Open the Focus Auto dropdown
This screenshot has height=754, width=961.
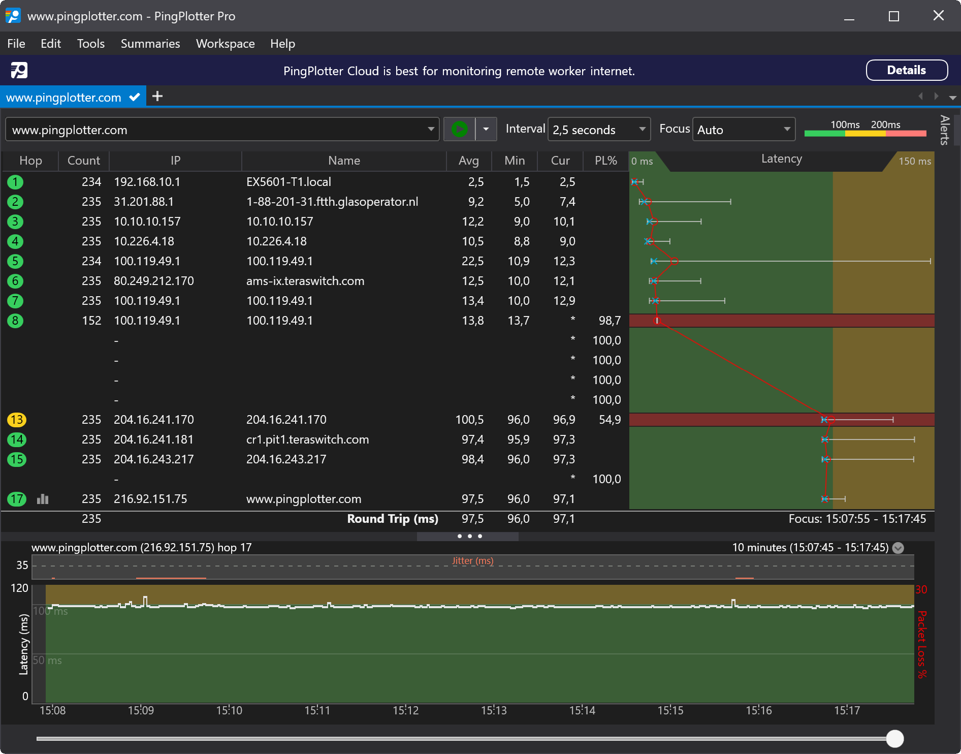(x=744, y=130)
